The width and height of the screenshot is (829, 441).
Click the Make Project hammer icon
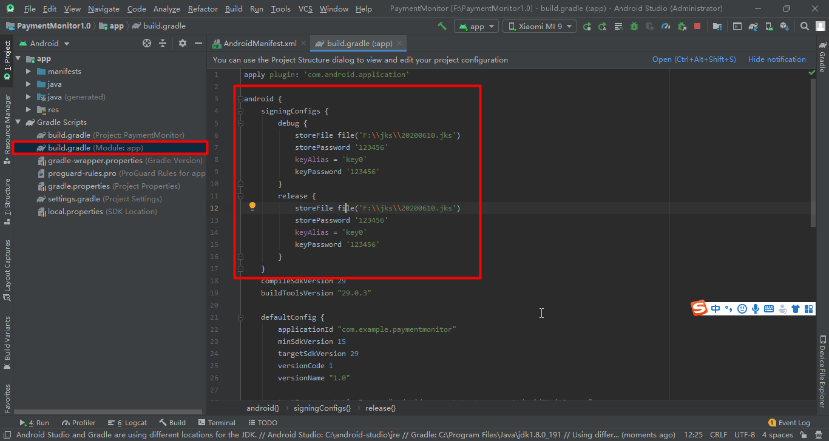[x=442, y=26]
